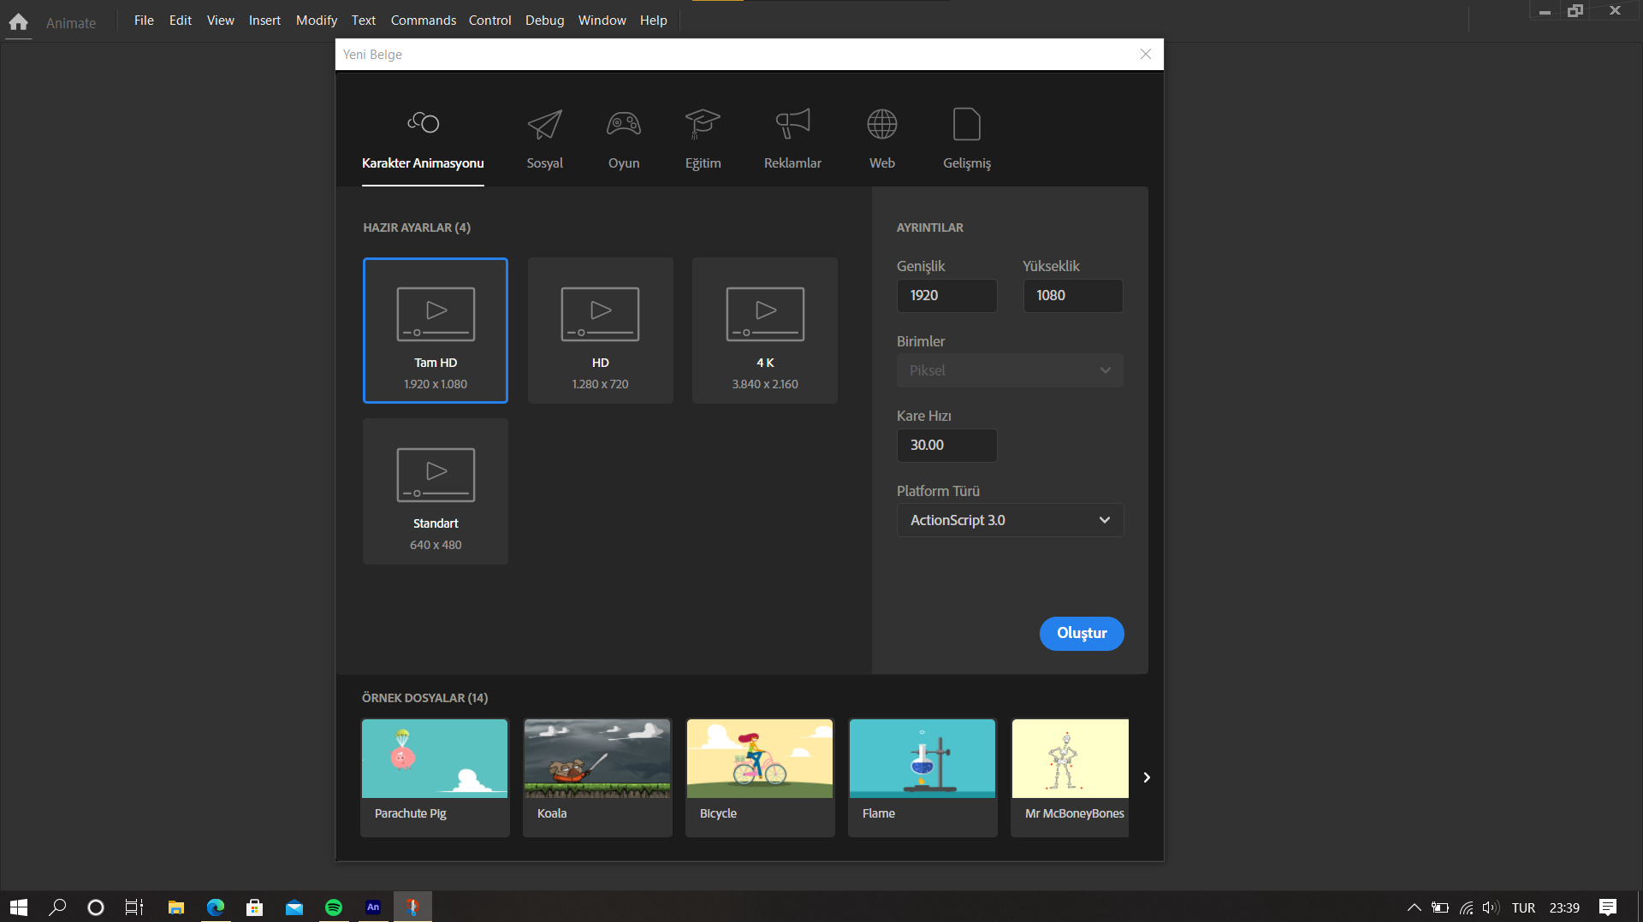Open taskbar Search
This screenshot has height=922, width=1643.
57,907
